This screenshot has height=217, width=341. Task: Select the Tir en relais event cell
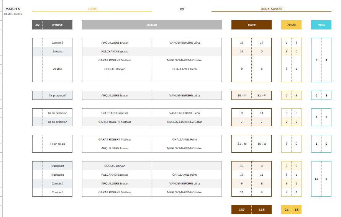coord(57,144)
